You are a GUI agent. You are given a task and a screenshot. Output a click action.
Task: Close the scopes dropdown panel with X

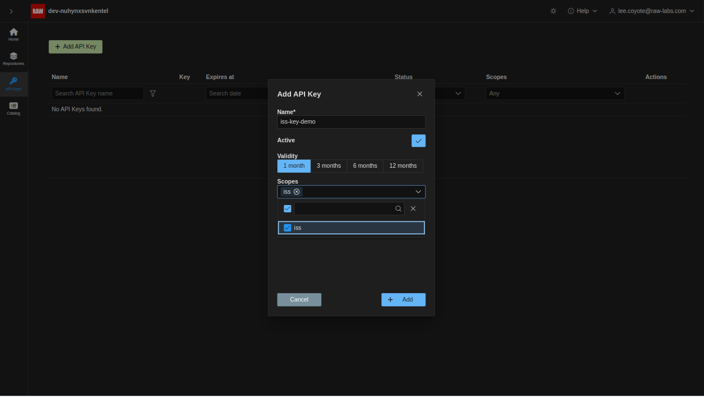(413, 208)
